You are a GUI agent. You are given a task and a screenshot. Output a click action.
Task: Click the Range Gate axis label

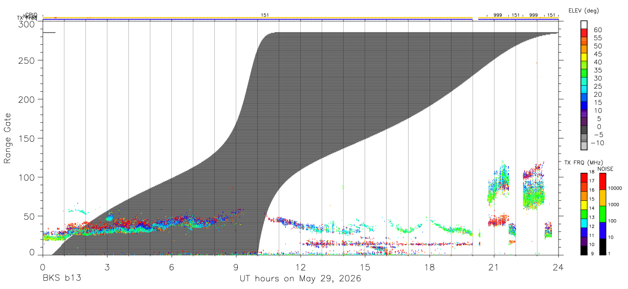8,138
